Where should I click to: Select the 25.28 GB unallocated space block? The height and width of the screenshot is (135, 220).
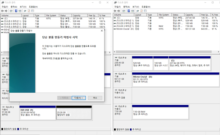tap(74, 113)
